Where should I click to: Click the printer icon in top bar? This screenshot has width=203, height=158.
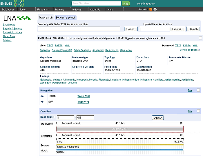(155, 10)
